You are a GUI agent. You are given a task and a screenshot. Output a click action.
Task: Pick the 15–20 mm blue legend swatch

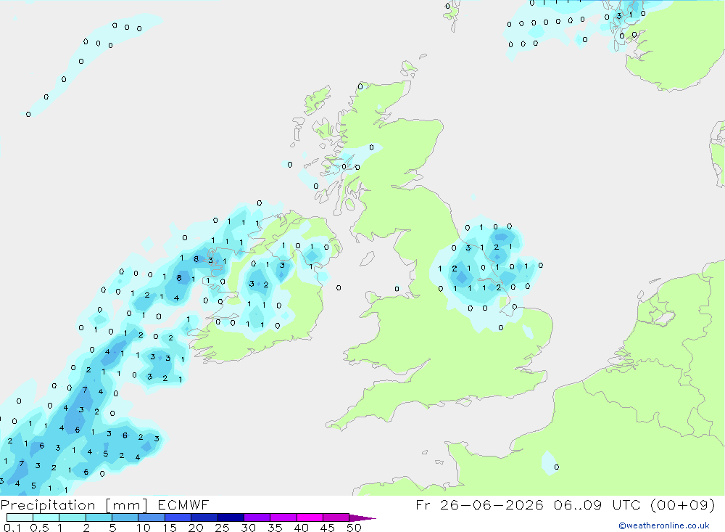point(178,517)
